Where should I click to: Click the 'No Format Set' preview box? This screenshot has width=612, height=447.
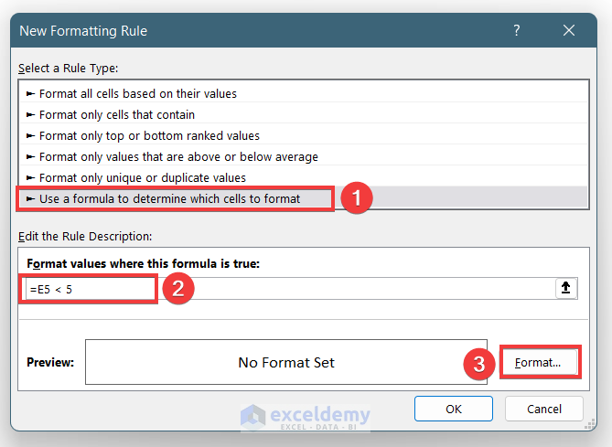click(x=286, y=363)
